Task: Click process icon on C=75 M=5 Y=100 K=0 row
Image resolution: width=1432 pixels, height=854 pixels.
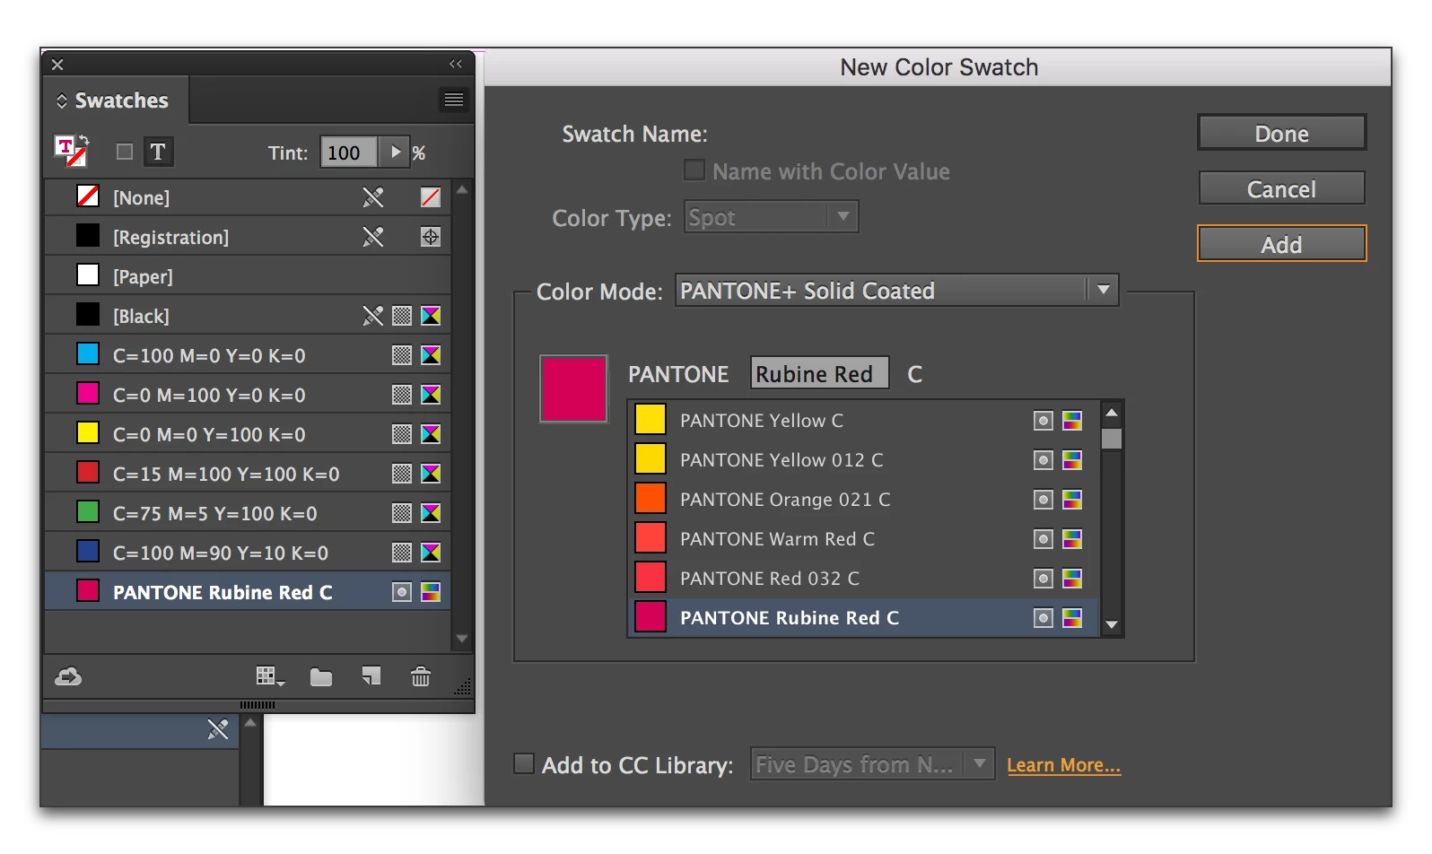Action: (x=402, y=513)
